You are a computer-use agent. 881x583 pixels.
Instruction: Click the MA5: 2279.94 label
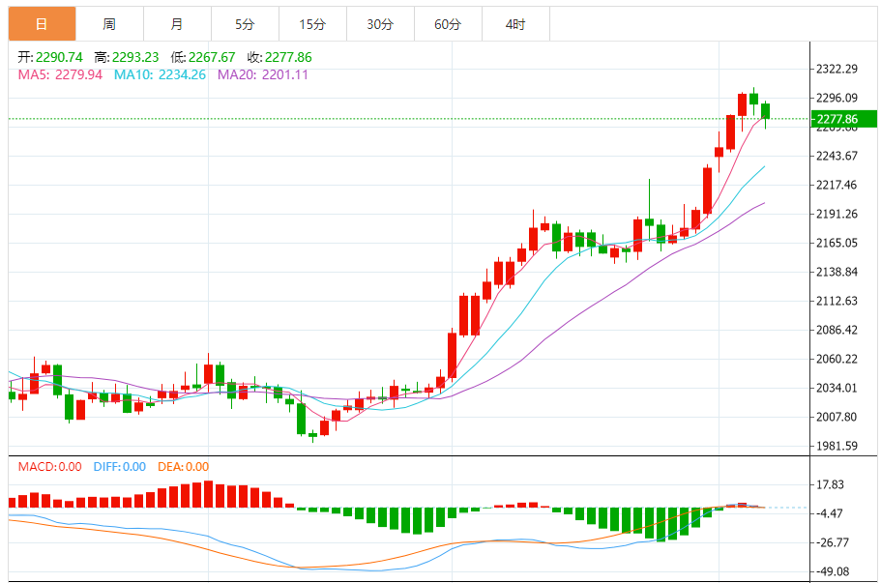point(60,74)
